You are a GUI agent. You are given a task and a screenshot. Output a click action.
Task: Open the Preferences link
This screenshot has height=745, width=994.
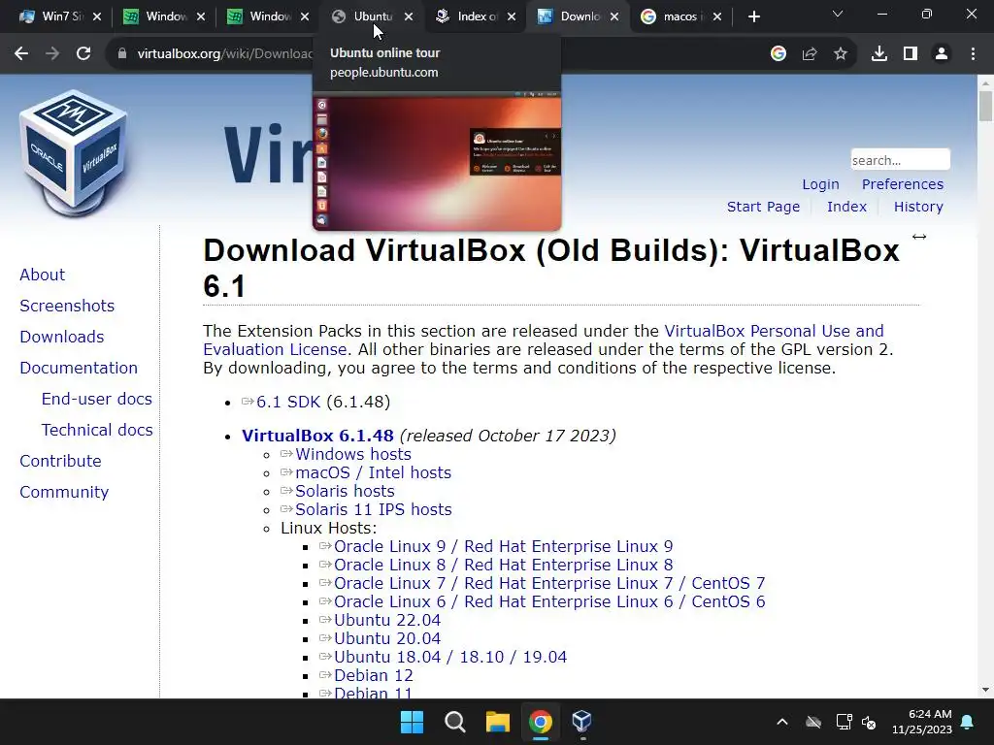(902, 184)
